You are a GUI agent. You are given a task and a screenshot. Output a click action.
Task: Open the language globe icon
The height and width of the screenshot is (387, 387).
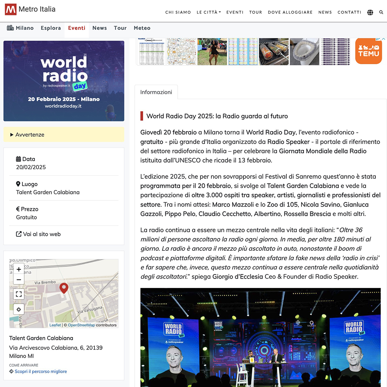coord(370,12)
